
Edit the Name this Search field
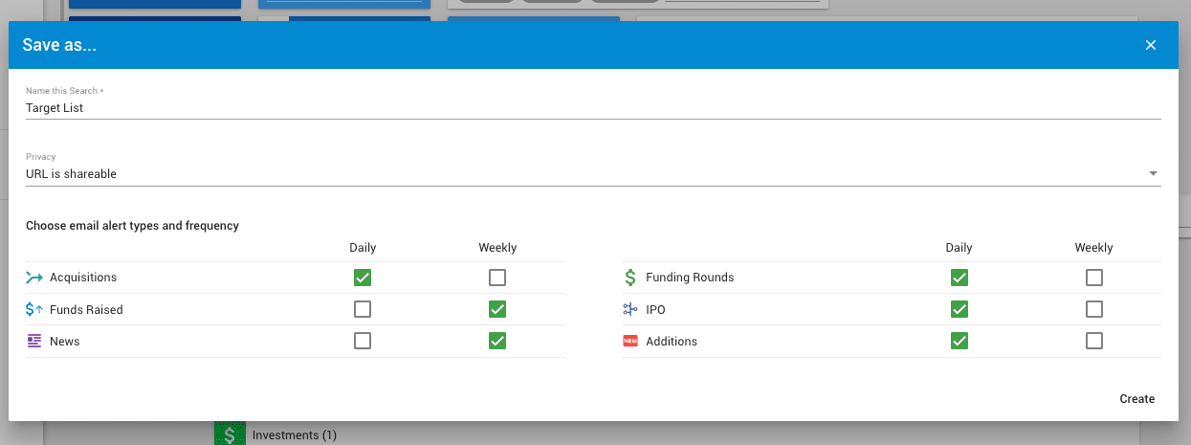(593, 108)
